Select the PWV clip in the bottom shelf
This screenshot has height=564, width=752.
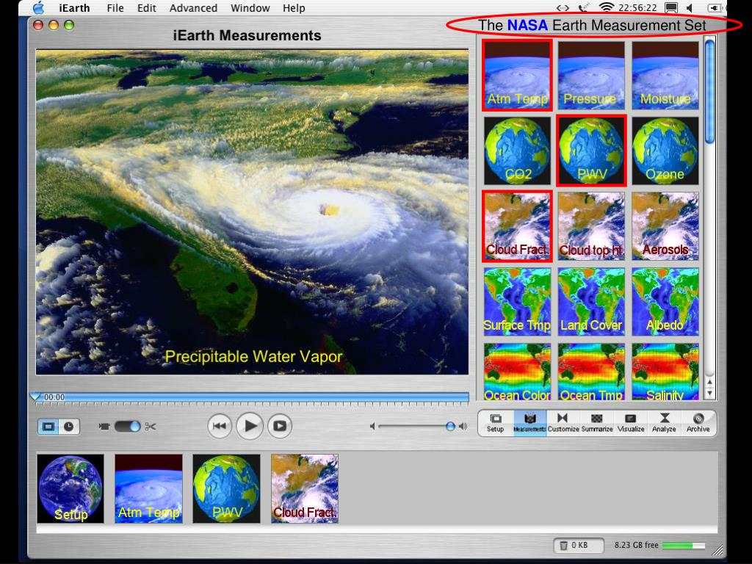pos(226,488)
